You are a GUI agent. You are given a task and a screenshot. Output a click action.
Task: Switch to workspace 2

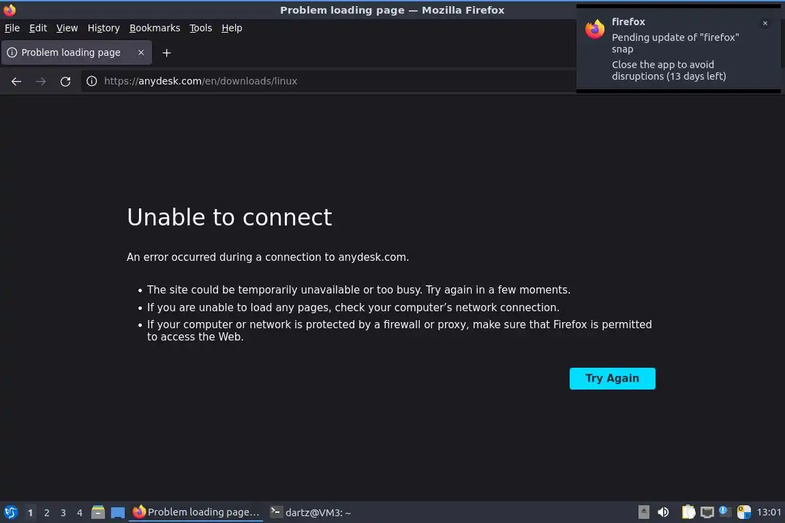(x=46, y=513)
